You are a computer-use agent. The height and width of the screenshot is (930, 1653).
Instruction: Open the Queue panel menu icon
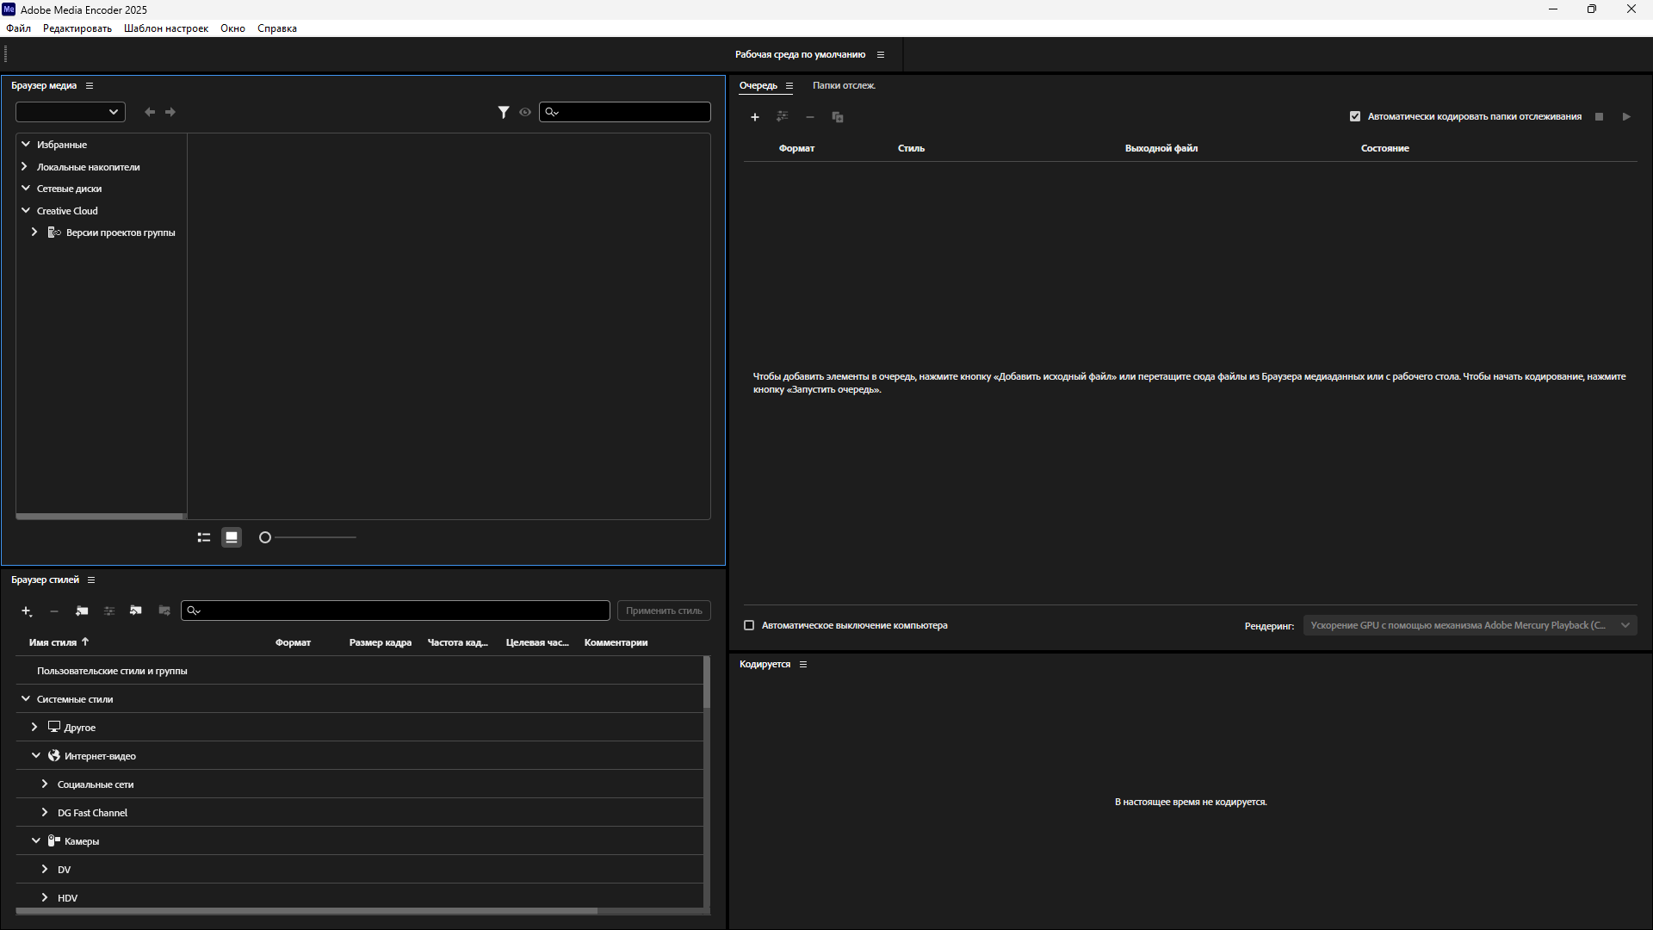(x=789, y=86)
